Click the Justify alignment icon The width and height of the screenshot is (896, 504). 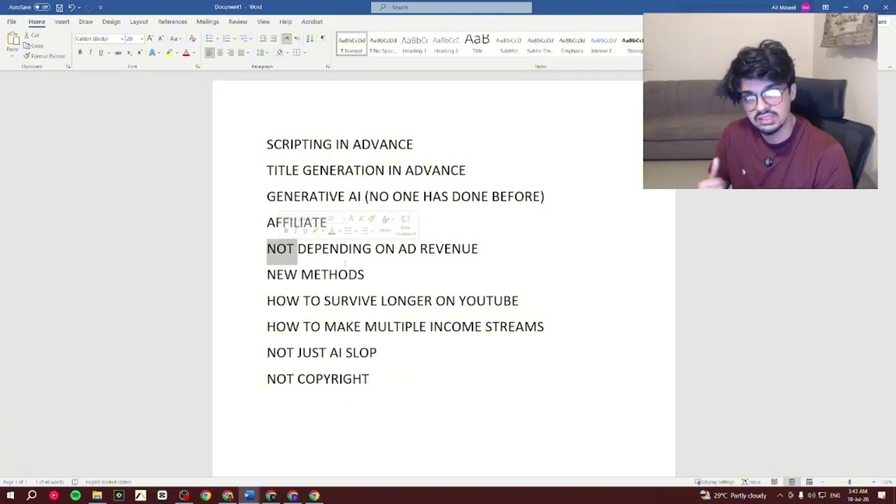[241, 52]
